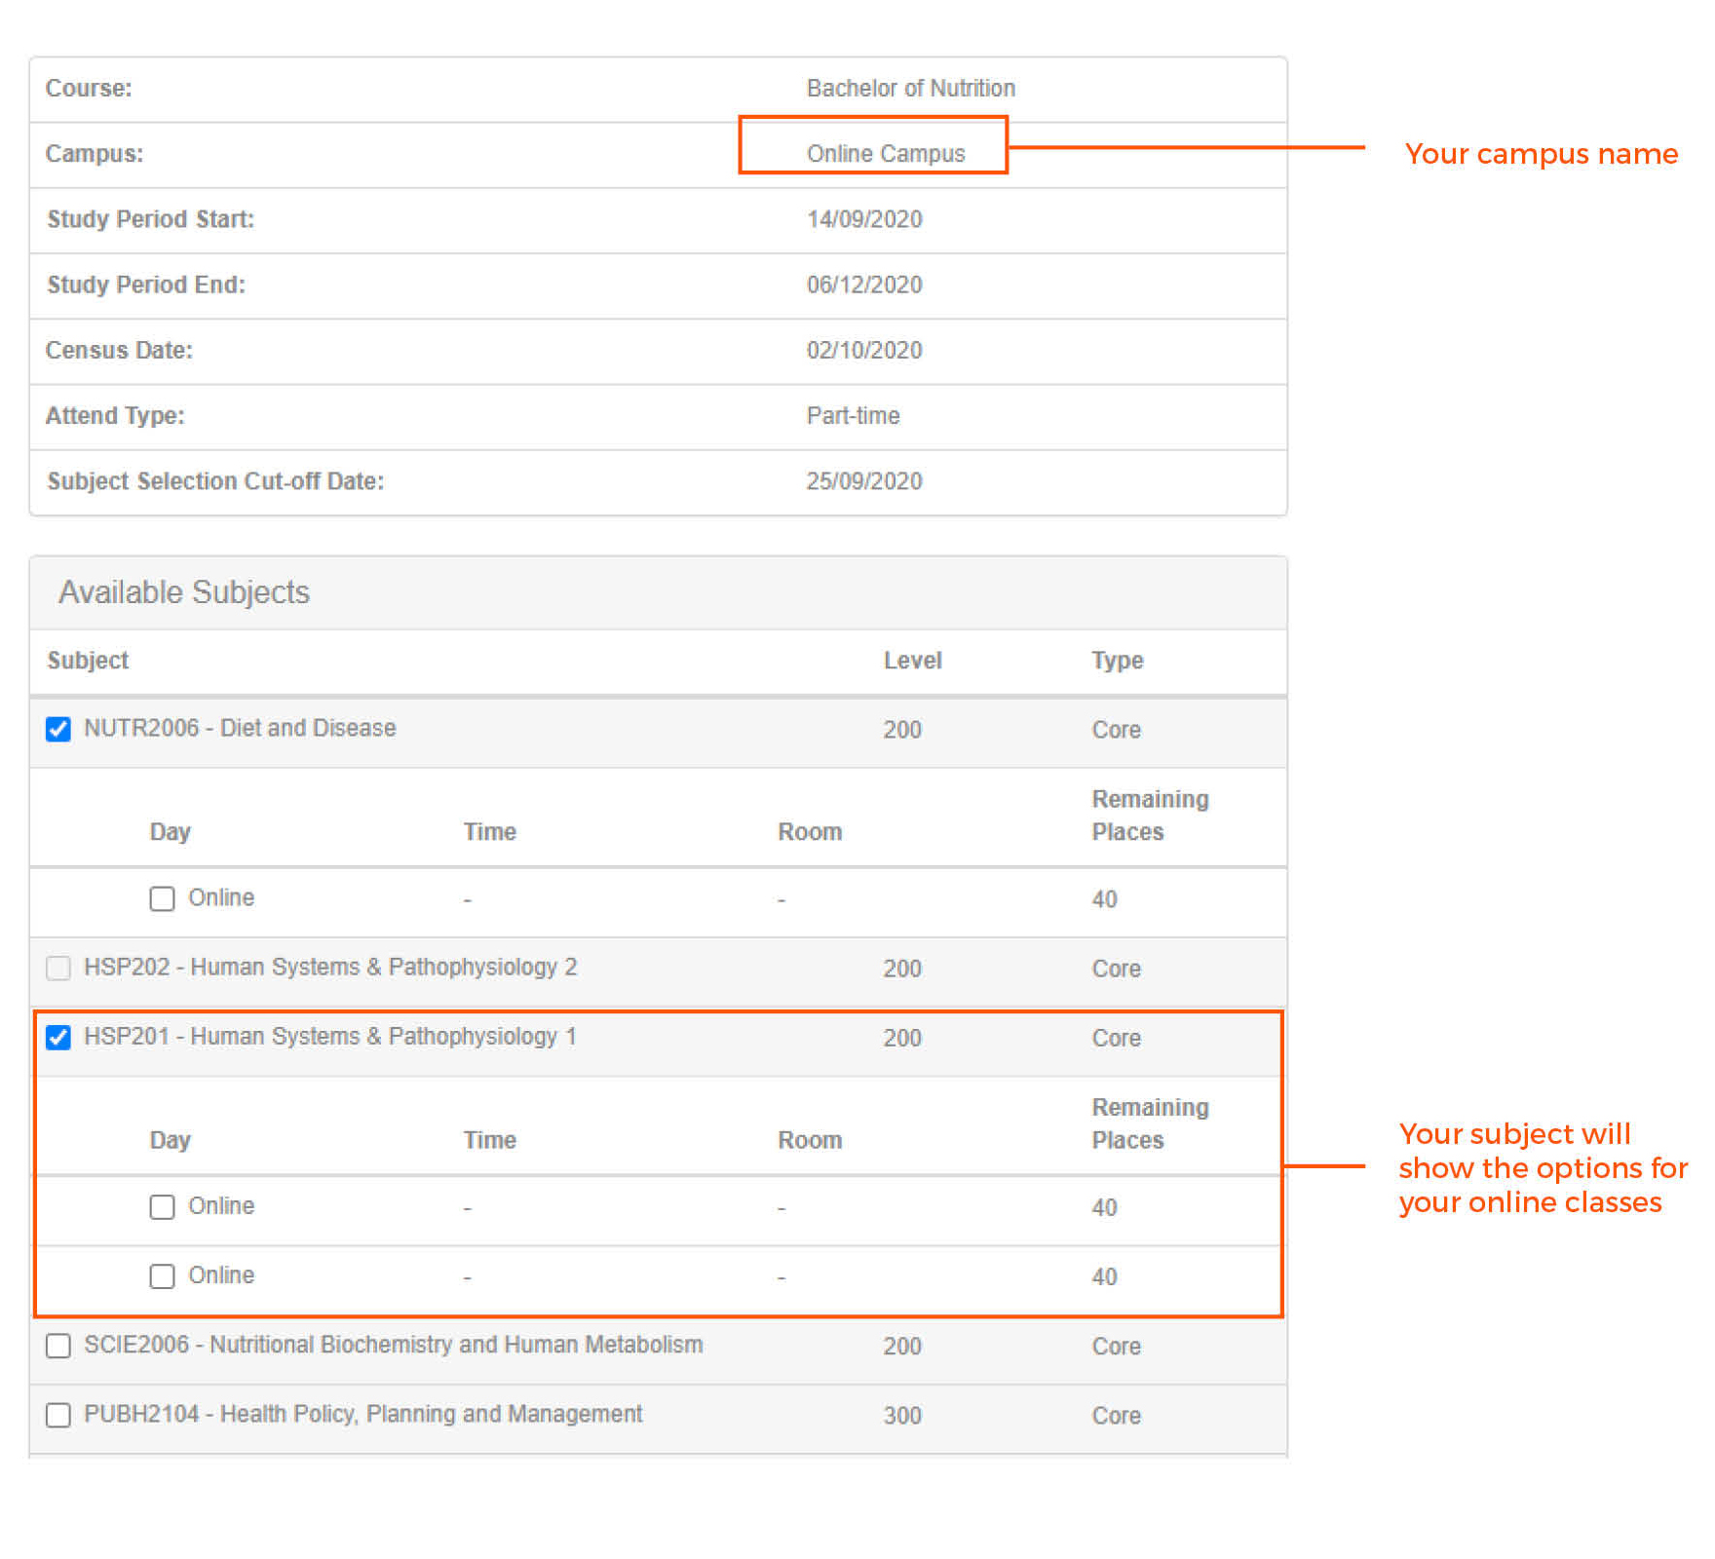The width and height of the screenshot is (1715, 1559).
Task: Click the PUBH2104 subject name text
Action: tap(362, 1414)
